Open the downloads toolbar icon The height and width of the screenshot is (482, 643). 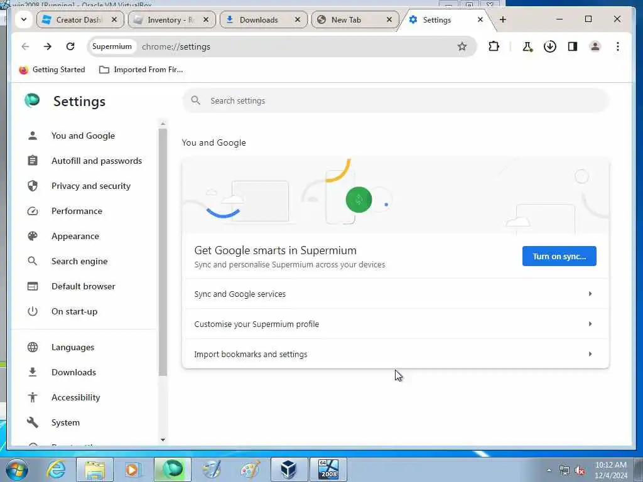pos(550,46)
